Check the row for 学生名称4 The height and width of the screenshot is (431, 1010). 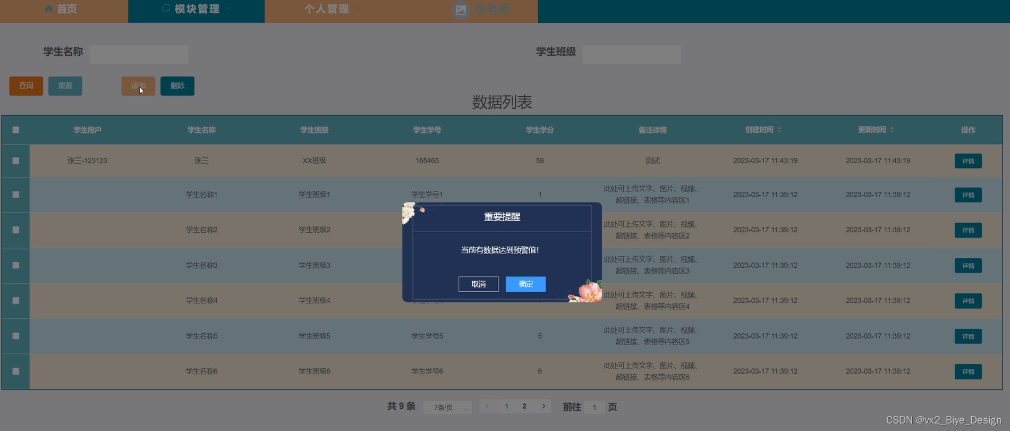point(16,300)
